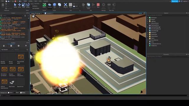Screen dimensions: 189x106
Task: Open the Toolbox Marketplace tab icon
Action: [4, 46]
